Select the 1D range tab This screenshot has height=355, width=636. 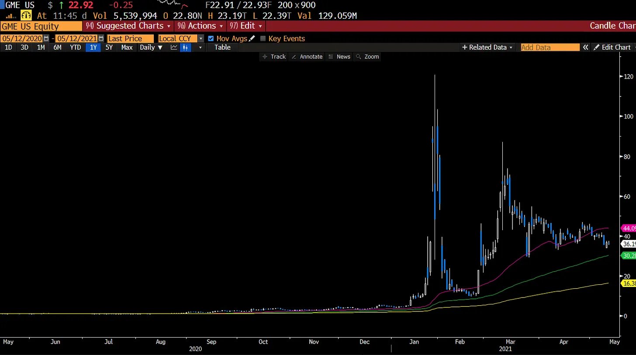click(x=8, y=47)
